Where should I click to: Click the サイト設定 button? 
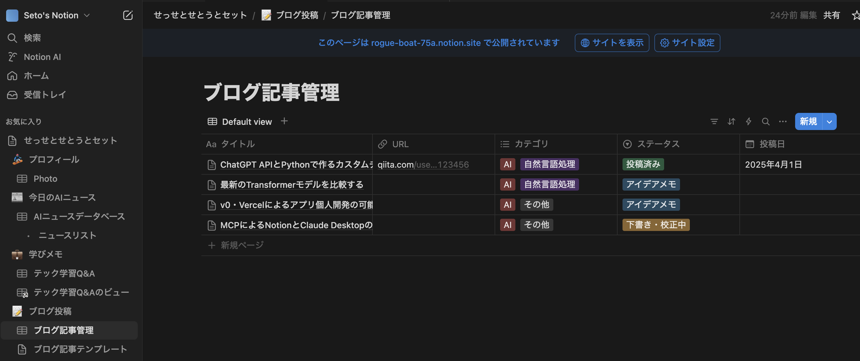(687, 43)
